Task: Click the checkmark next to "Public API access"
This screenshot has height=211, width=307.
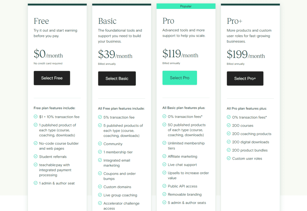Action: pos(164,186)
